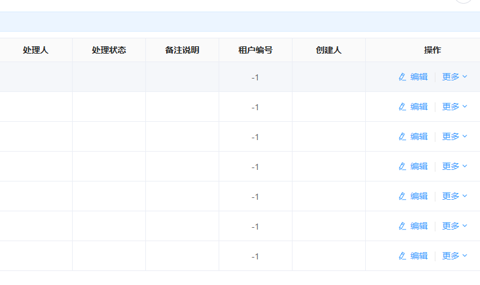Open 更多 dropdown in the sixth row

point(454,226)
